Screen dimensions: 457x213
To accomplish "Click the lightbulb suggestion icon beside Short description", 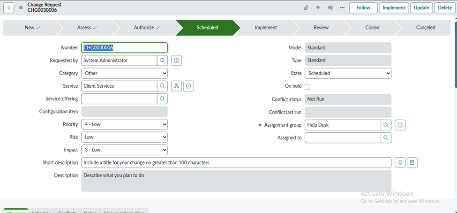I will coord(400,162).
